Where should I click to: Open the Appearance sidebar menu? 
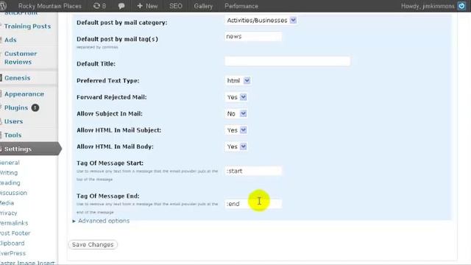[x=24, y=94]
